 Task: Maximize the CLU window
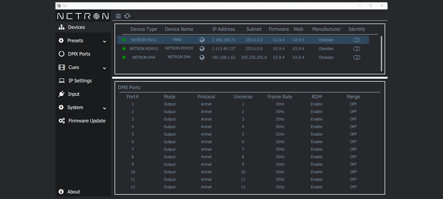tap(371, 6)
